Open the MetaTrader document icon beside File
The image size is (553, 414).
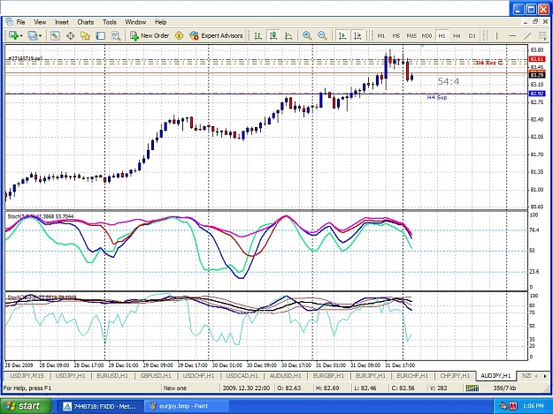click(x=9, y=22)
